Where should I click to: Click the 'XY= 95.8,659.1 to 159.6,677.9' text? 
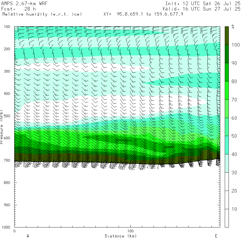(x=143, y=14)
